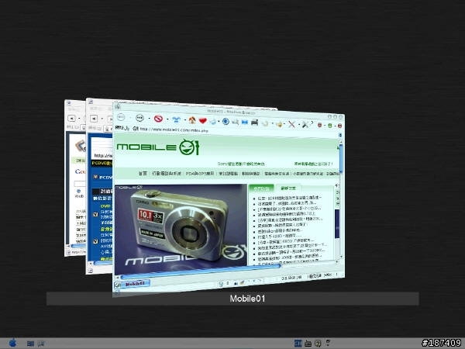The height and width of the screenshot is (349, 465).
Task: Click the camera photo on Mobile01 page
Action: tap(181, 229)
